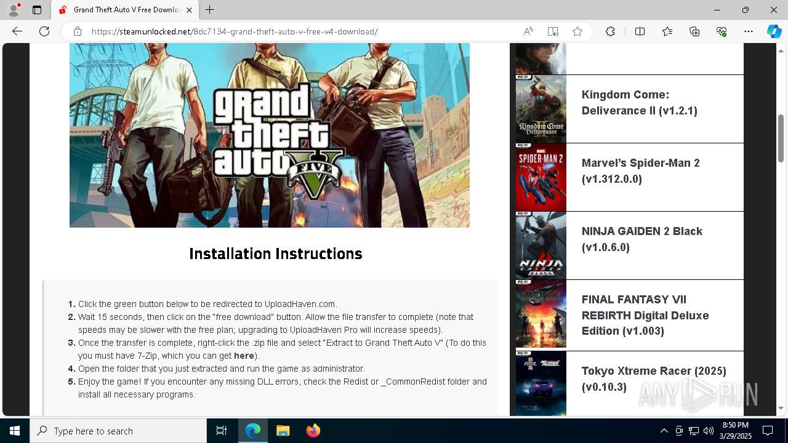Open the tab actions menu icon

point(37,10)
